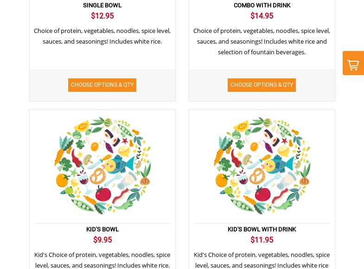
Task: Click the Single Bowl description text
Action: click(x=102, y=36)
